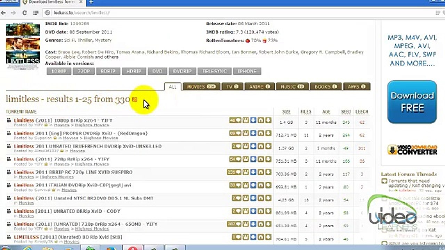Filter by the DVDRIP version button

click(182, 71)
